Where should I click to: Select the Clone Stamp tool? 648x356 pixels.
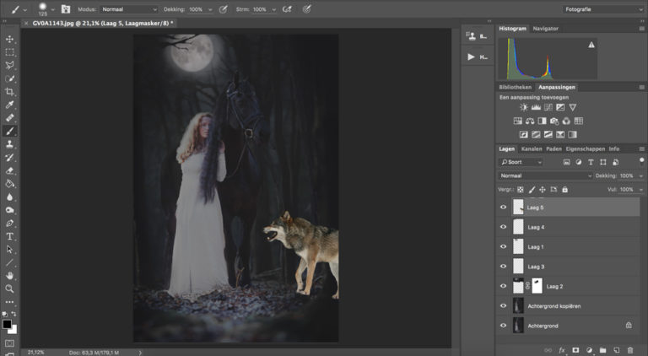(10, 144)
